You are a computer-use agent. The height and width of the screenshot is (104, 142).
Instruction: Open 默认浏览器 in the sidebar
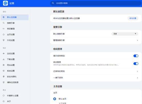[14, 17]
